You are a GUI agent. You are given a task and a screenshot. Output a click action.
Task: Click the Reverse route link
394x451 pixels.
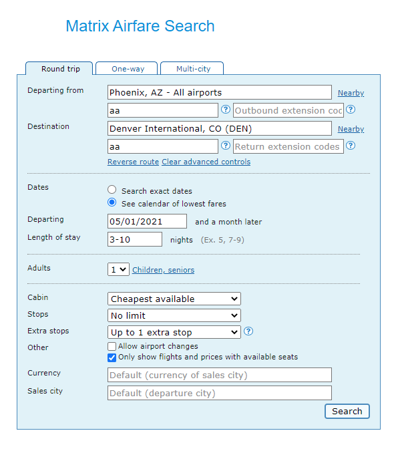coord(133,162)
